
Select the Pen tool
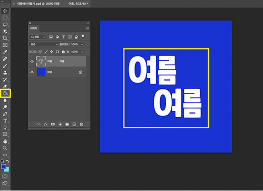pyautogui.click(x=5, y=114)
